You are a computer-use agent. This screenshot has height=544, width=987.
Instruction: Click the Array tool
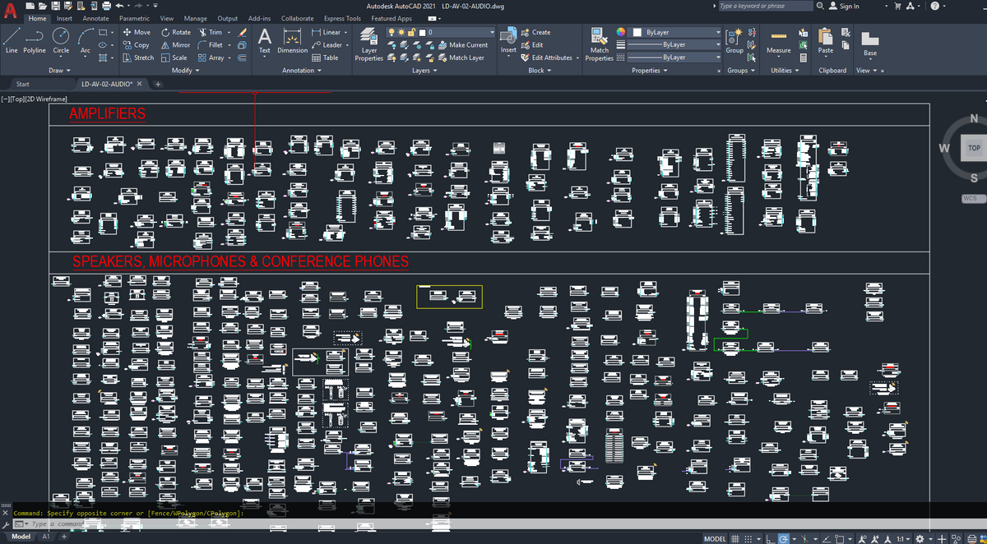tap(211, 58)
